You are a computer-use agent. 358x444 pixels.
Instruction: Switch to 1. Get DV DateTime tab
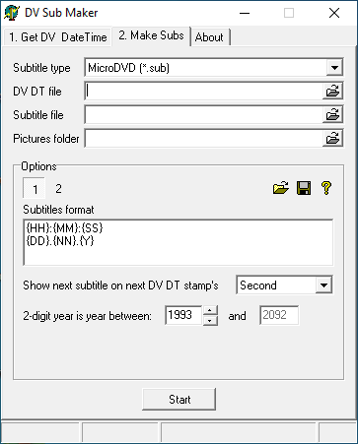[58, 36]
